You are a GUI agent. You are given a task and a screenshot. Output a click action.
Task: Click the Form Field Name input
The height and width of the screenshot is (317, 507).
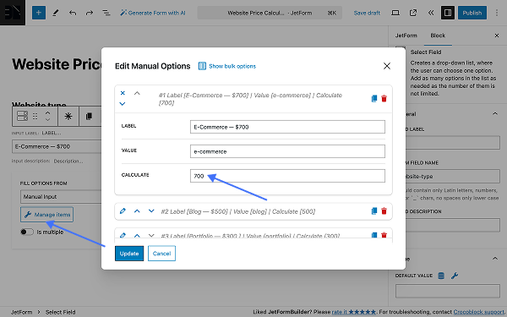[452, 177]
